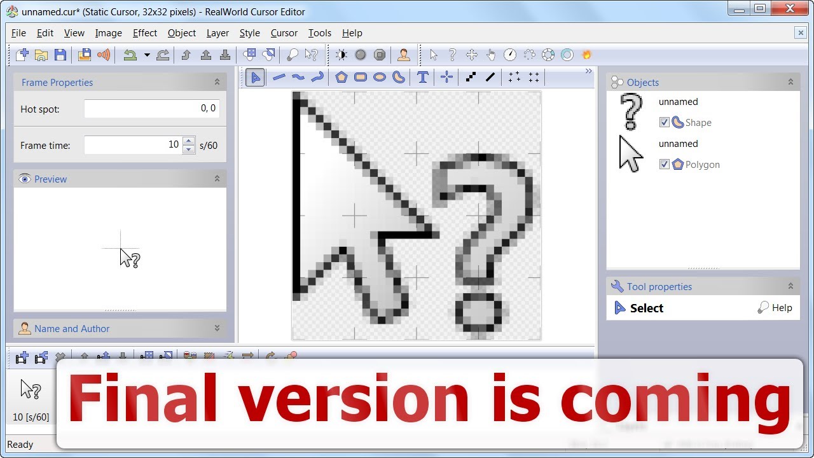Image resolution: width=814 pixels, height=458 pixels.
Task: Choose the clock busy cursor icon
Action: click(x=510, y=55)
